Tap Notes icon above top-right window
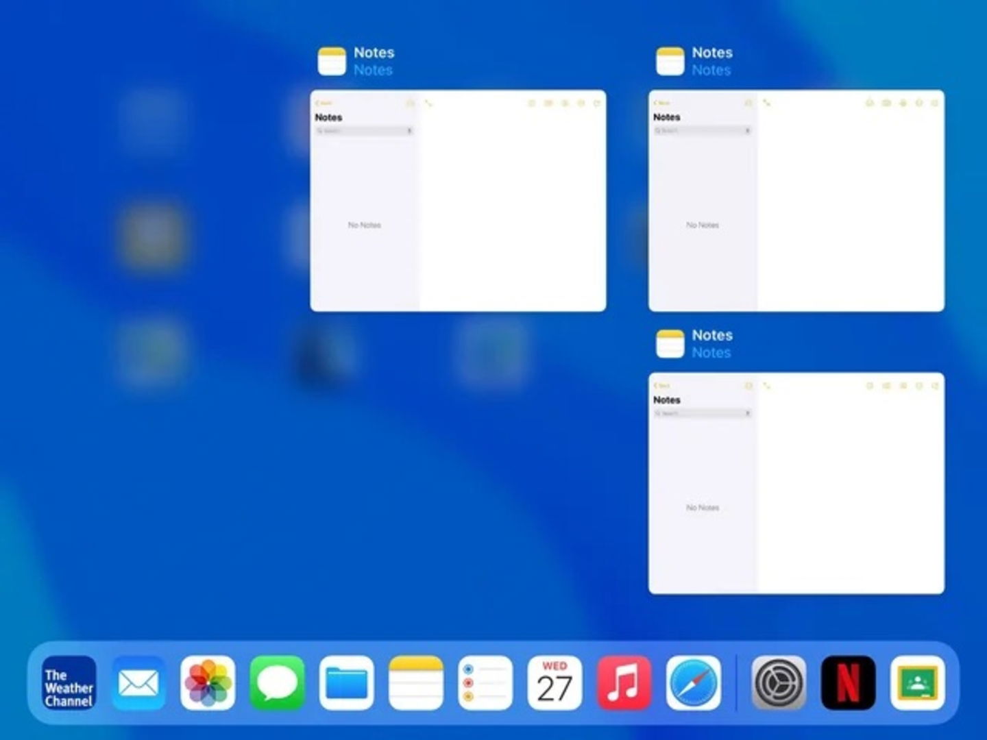The height and width of the screenshot is (740, 987). pyautogui.click(x=670, y=61)
